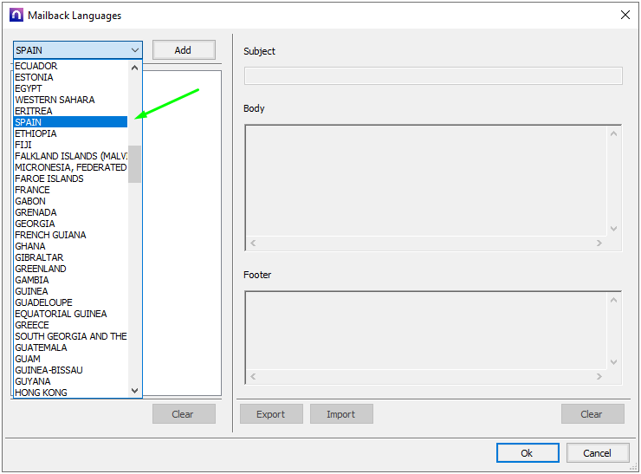Select ETHIOPIA from the dropdown list
Image resolution: width=641 pixels, height=474 pixels.
[x=36, y=133]
